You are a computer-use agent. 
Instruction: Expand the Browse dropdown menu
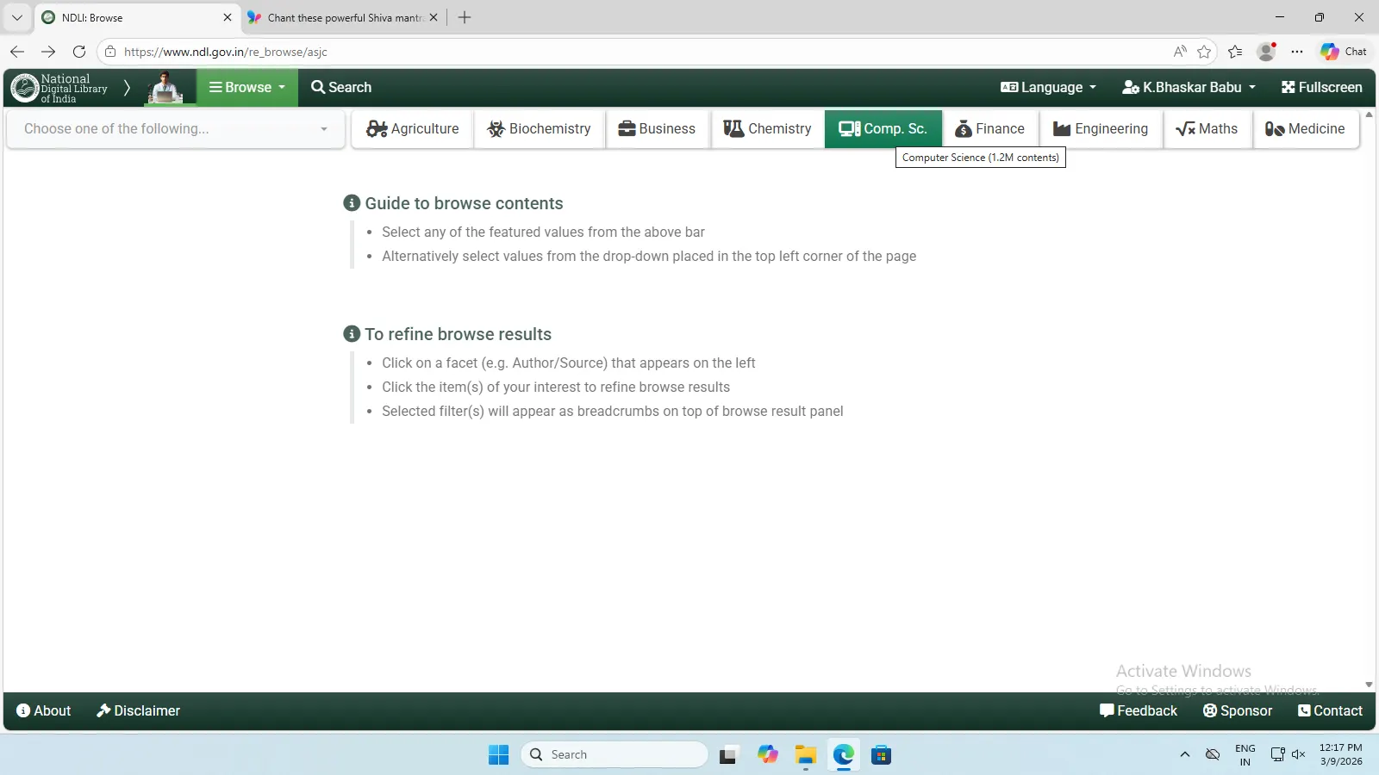(x=247, y=88)
